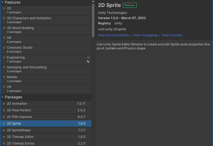Image resolution: width=213 pixels, height=146 pixels.
Task: Select Gameplay and Storytelling feature
Action: (x=46, y=69)
